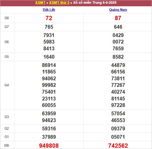This screenshot has width=152, height=149.
Task: Click G3 number 46553
Action: pos(118,120)
